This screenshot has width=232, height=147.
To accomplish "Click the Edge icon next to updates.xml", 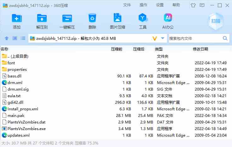I will [4, 135].
